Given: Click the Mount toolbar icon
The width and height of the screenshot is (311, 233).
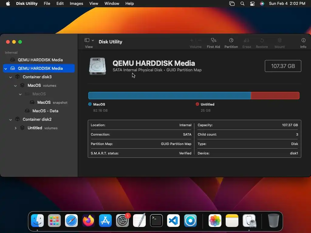Looking at the screenshot, I should (279, 40).
